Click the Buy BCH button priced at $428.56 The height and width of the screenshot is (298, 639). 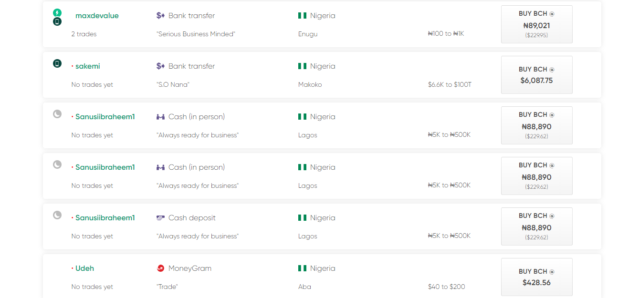click(537, 277)
